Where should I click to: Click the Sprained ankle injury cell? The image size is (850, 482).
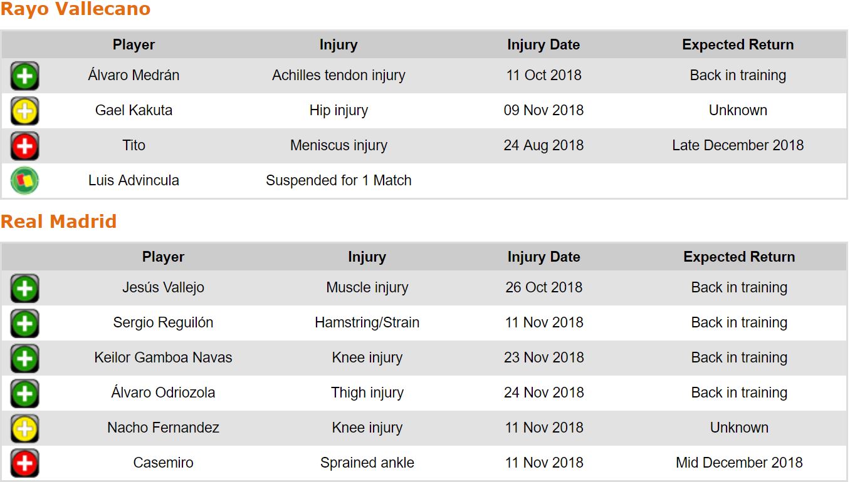(x=367, y=463)
